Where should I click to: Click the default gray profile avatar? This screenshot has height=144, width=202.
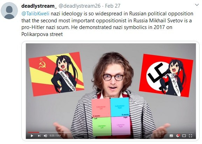click(x=9, y=10)
